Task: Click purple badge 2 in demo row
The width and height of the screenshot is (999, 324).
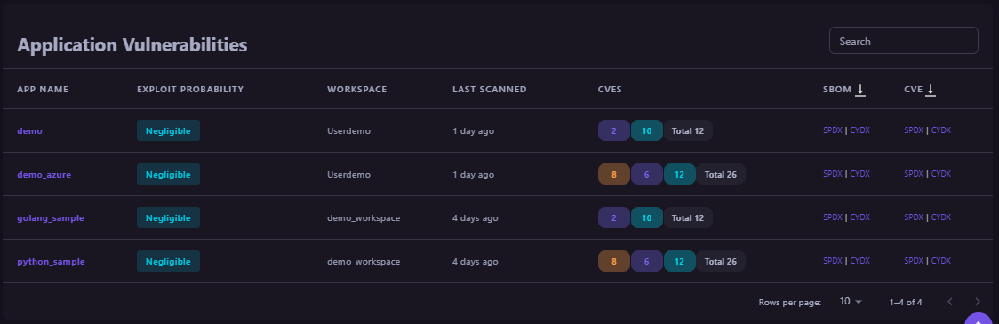Action: click(x=614, y=131)
